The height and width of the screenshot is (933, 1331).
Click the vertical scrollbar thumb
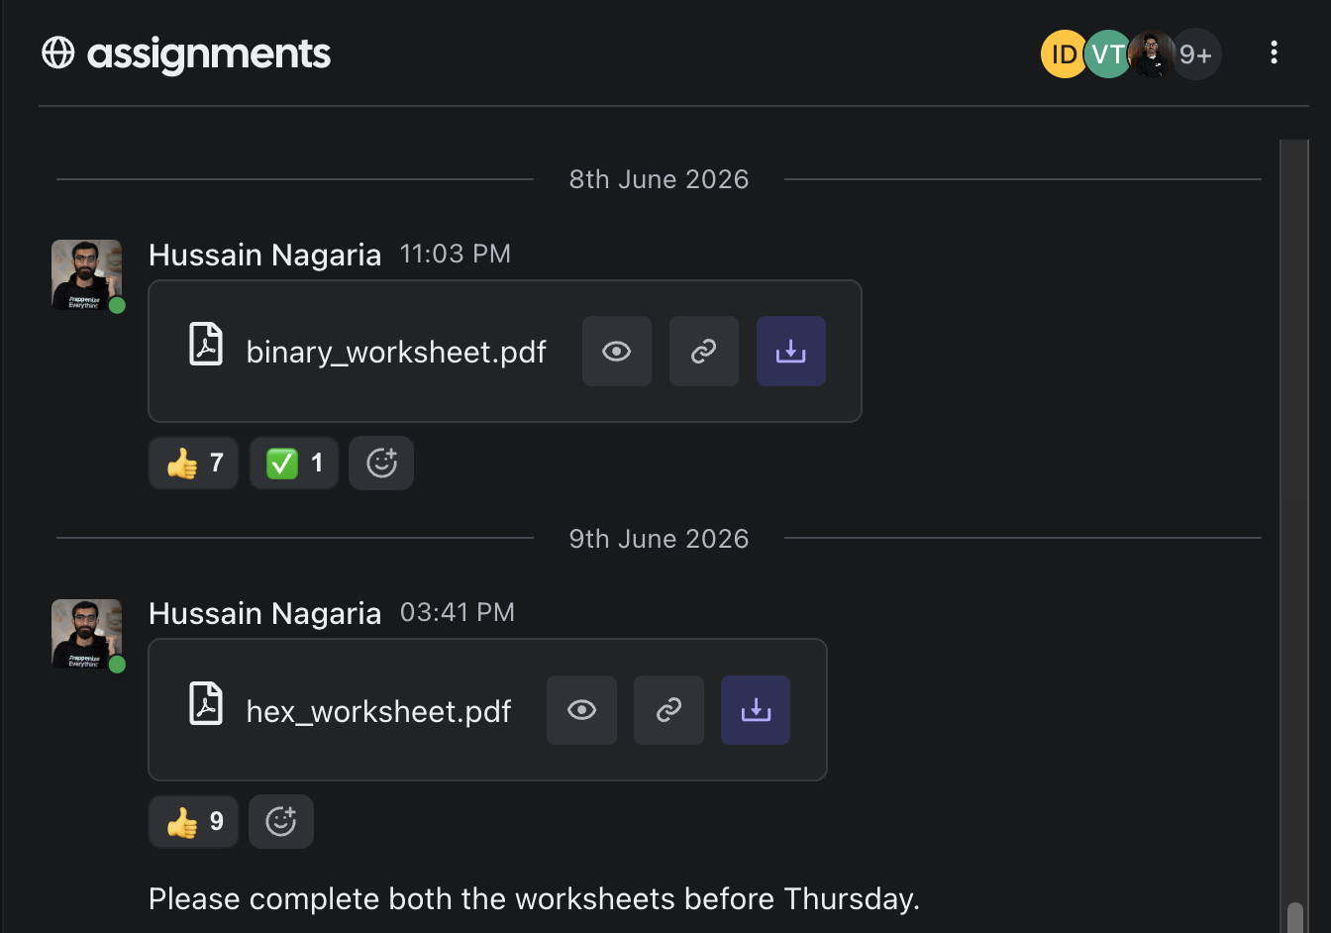[1294, 917]
